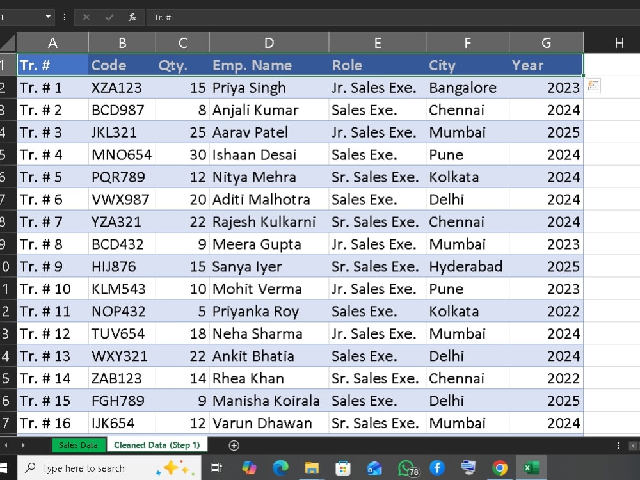Select the cell containing XZA123

(122, 87)
